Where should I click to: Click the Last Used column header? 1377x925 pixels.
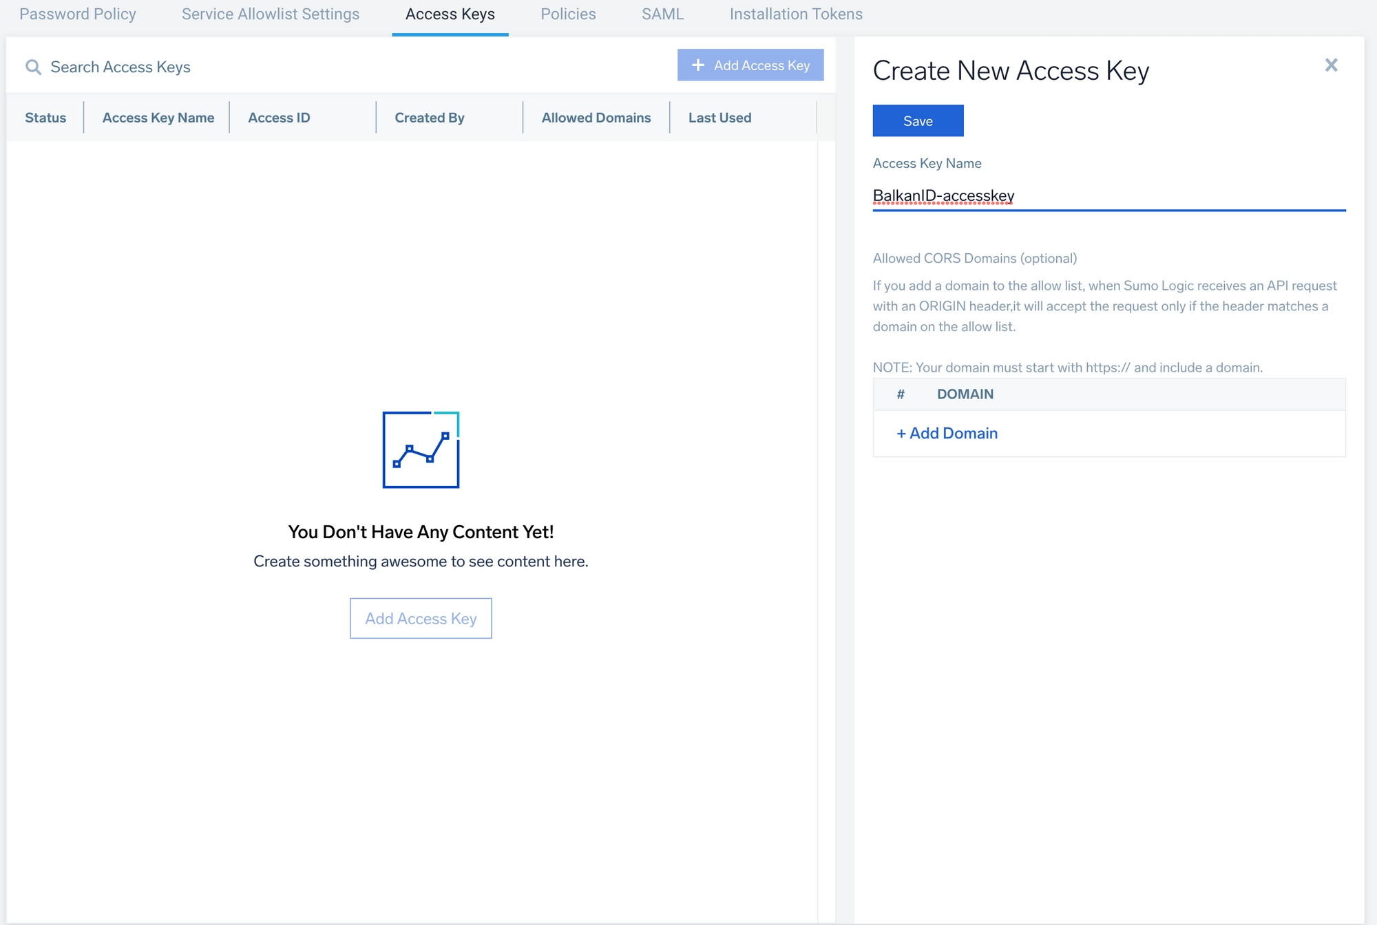click(x=719, y=118)
